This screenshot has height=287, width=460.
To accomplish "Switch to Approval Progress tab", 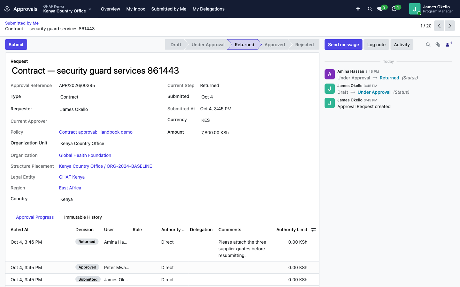I will (x=35, y=217).
